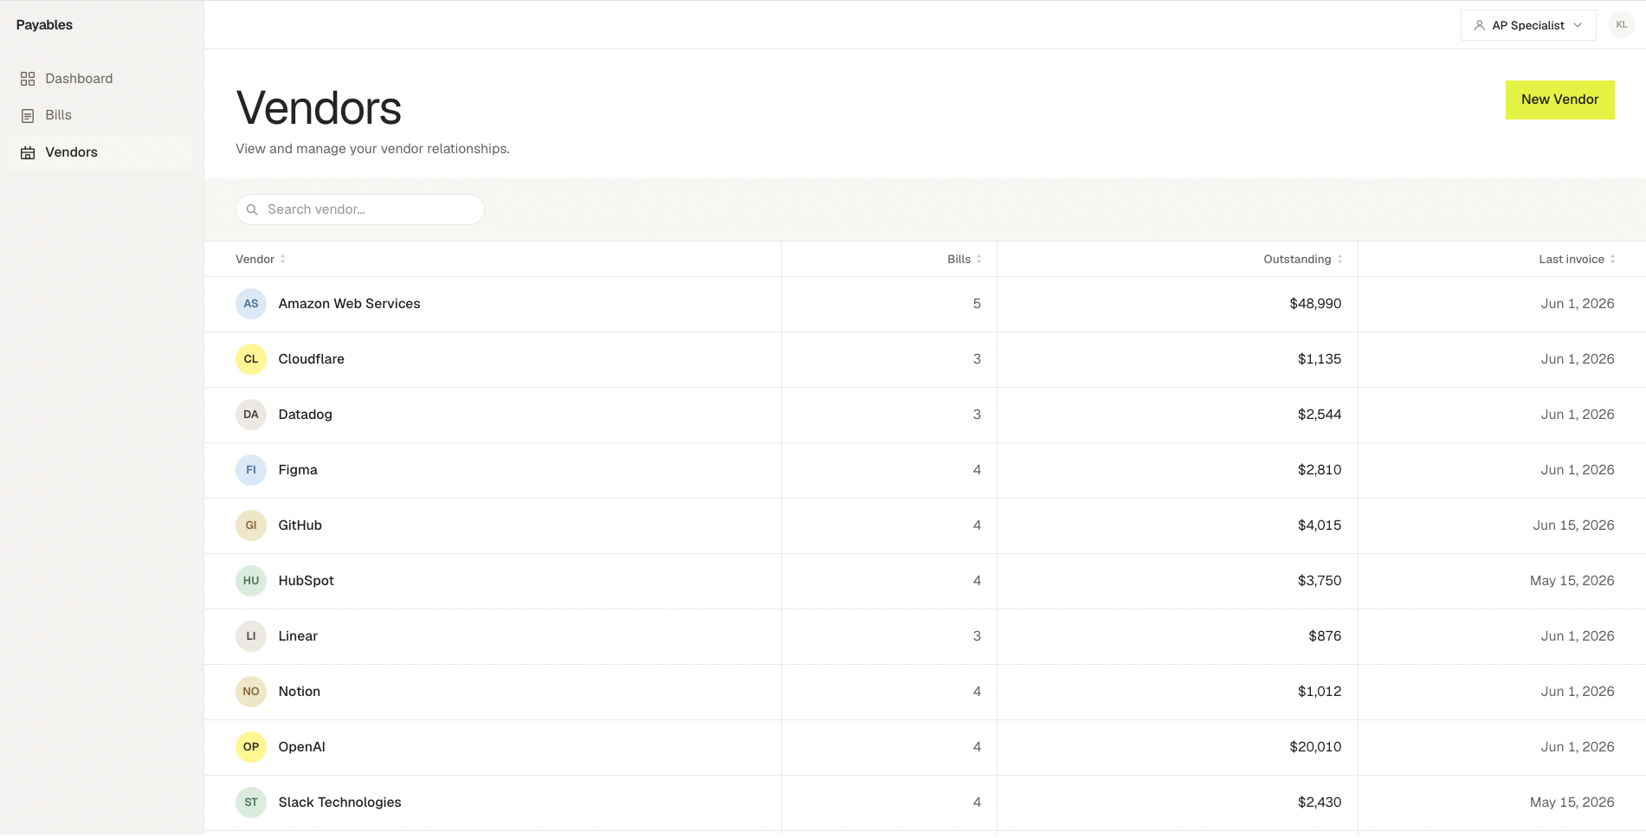Expand the AP Specialist role dropdown
Screen dimensions: 1646x838
tap(1528, 25)
